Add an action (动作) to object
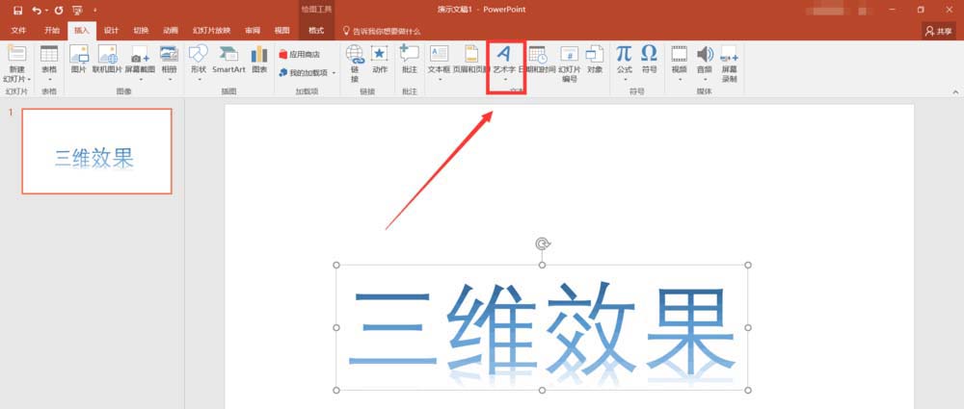This screenshot has width=964, height=409. (379, 60)
